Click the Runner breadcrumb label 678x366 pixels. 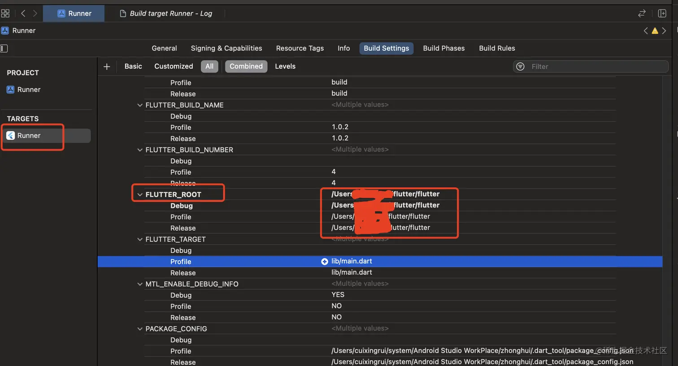coord(24,30)
